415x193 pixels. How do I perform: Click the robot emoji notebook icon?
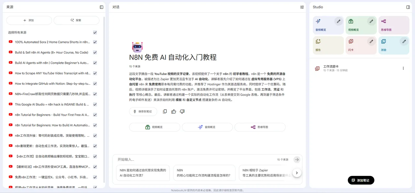pos(137,47)
